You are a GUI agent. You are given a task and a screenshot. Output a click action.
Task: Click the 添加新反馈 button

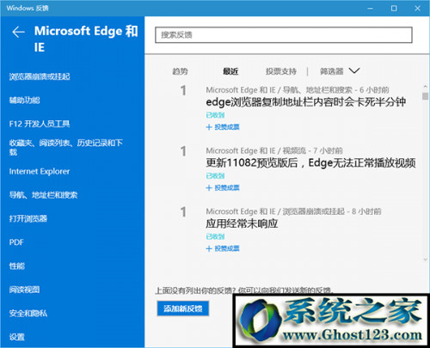183,308
